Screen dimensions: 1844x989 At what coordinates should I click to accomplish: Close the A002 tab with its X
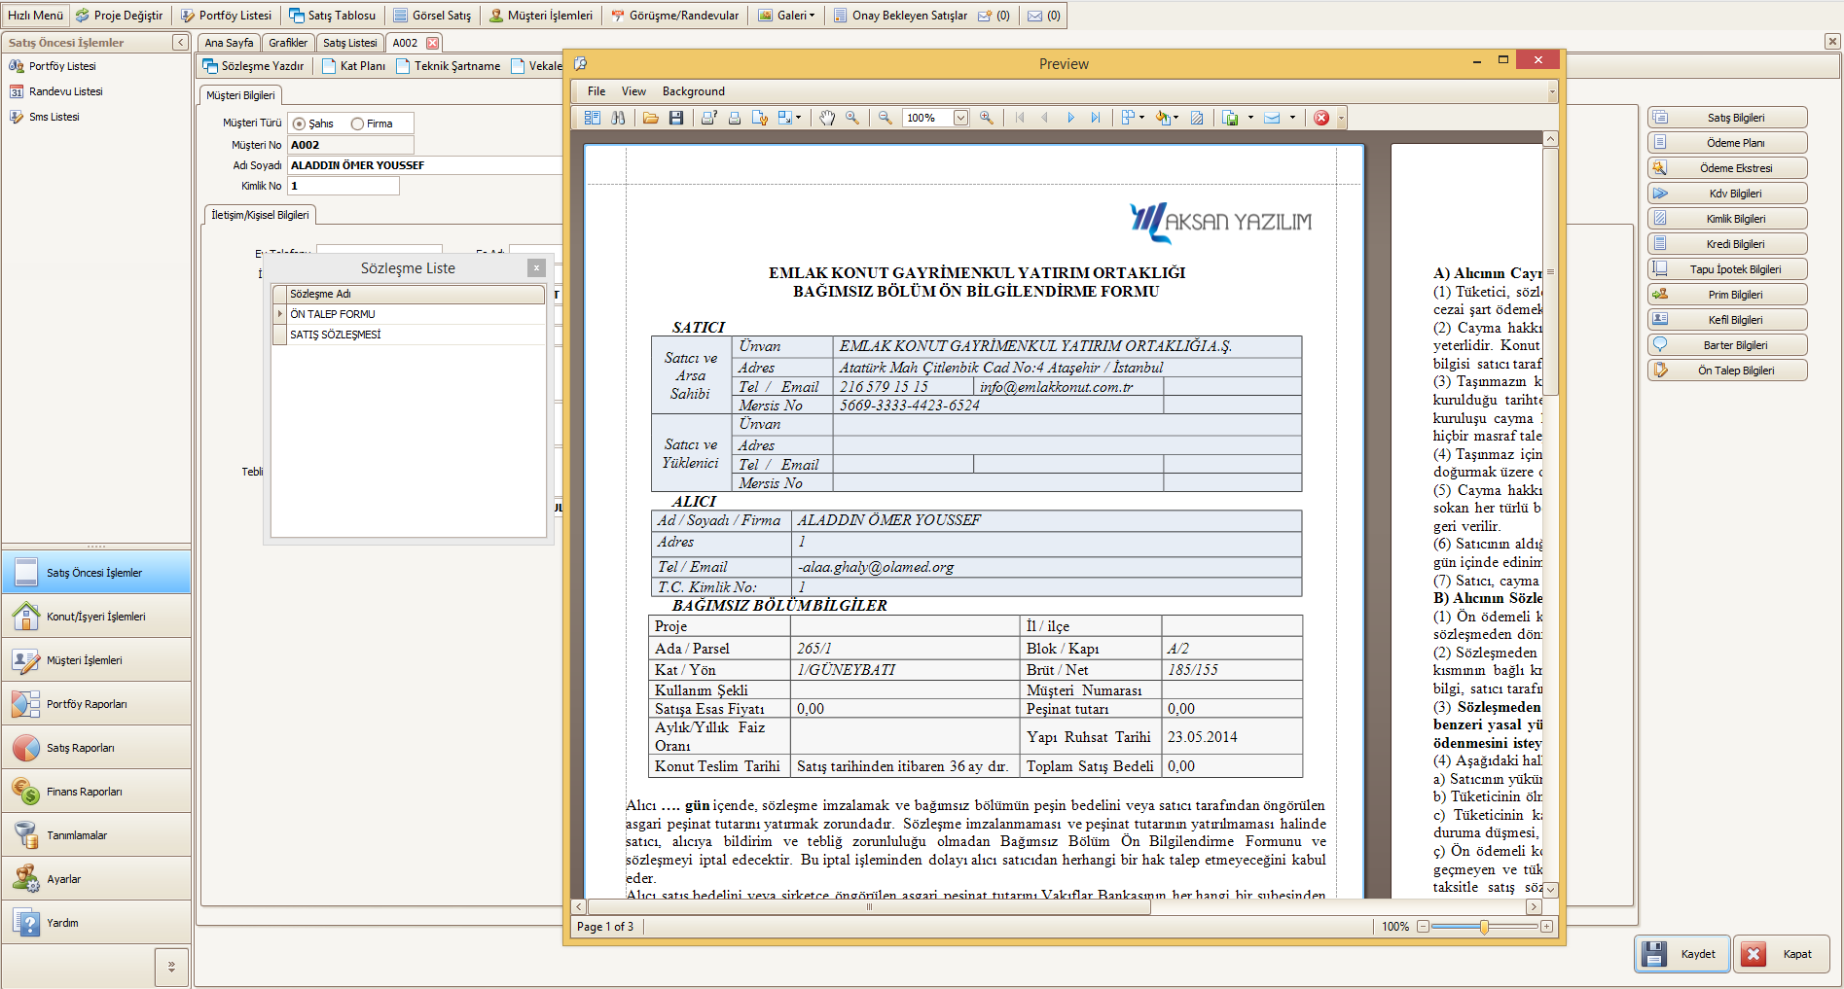click(x=432, y=43)
